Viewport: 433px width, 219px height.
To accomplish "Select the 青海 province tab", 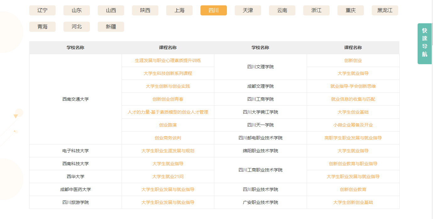I will pos(42,27).
